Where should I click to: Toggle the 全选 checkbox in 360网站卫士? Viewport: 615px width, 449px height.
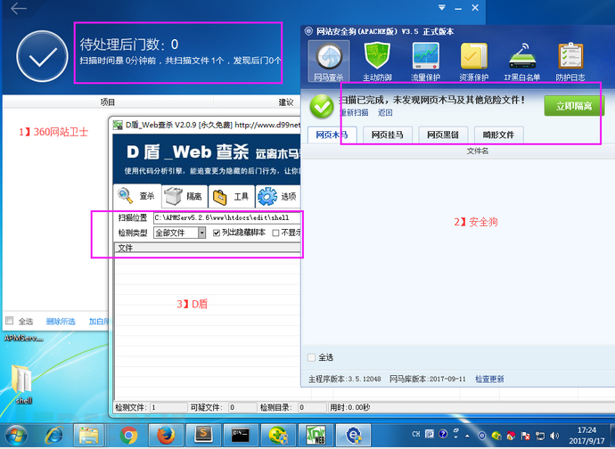(10, 321)
